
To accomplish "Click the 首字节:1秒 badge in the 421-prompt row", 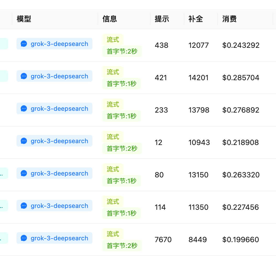I will click(122, 83).
